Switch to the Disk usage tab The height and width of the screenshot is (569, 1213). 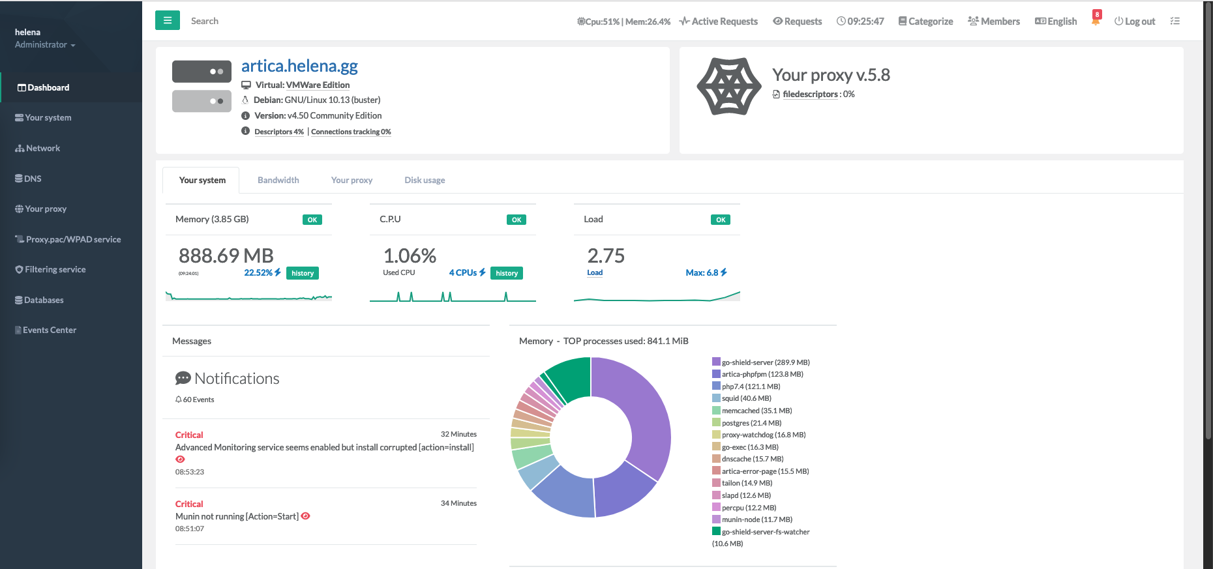(425, 181)
